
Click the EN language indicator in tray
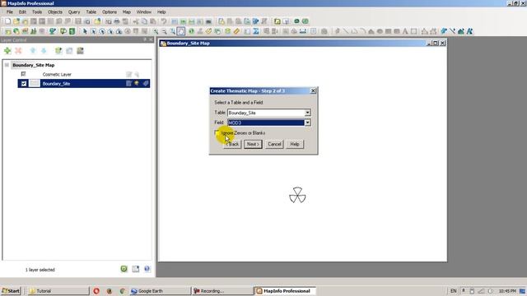(x=453, y=290)
